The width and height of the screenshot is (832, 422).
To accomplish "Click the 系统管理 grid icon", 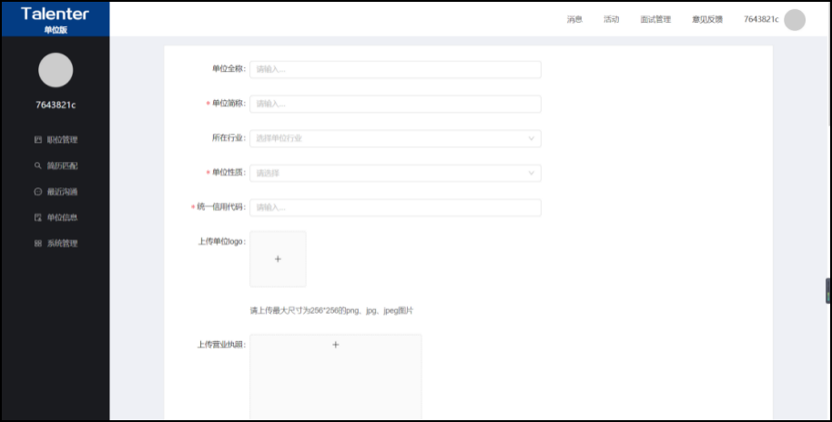I will point(37,244).
